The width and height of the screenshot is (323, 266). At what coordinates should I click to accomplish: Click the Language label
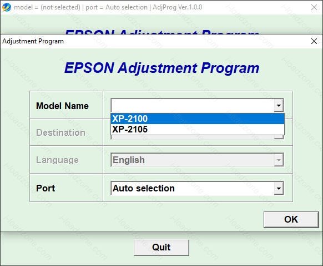tap(57, 160)
